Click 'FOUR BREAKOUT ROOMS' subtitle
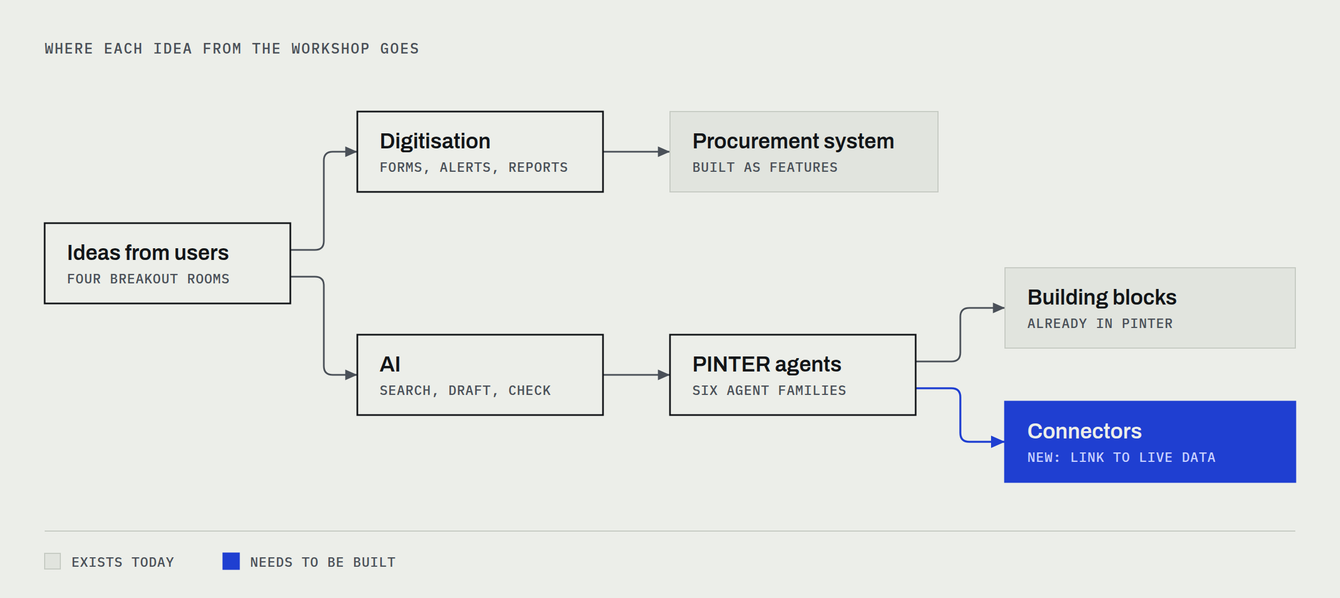1340x598 pixels. tap(149, 279)
